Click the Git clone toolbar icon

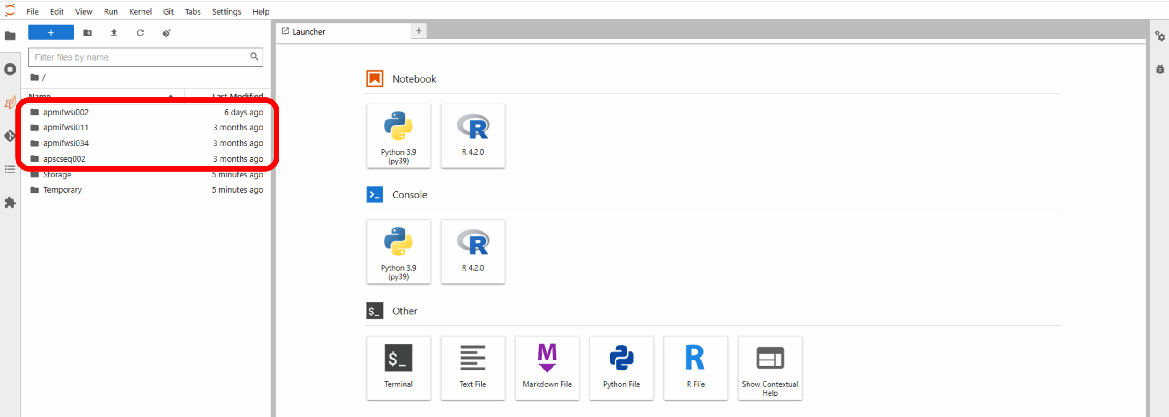167,33
